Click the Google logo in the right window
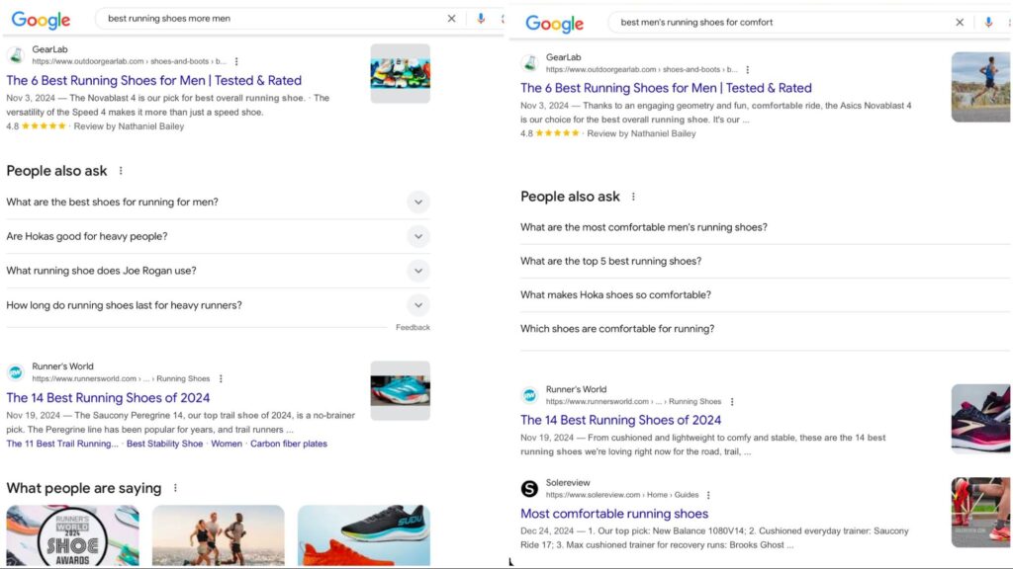1013x569 pixels. [x=554, y=24]
